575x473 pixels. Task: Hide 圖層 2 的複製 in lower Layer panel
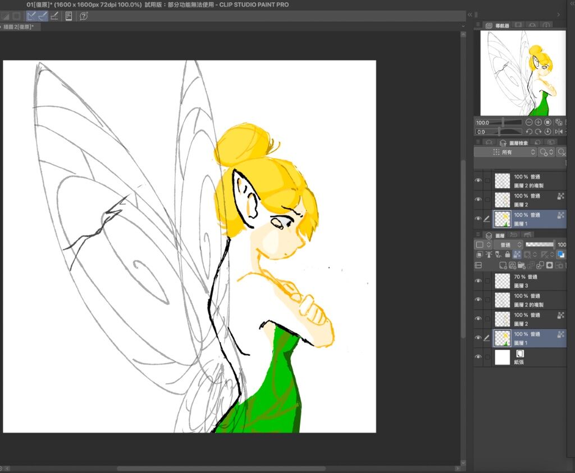click(x=478, y=300)
